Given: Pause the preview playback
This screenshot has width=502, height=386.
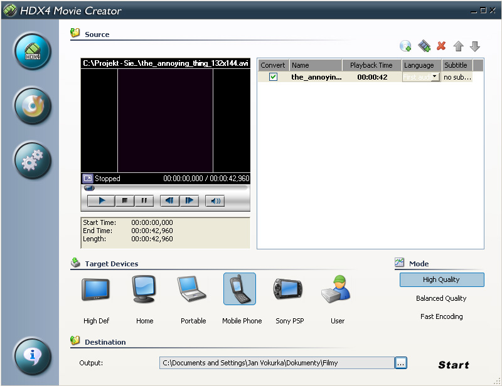Looking at the screenshot, I should 144,201.
